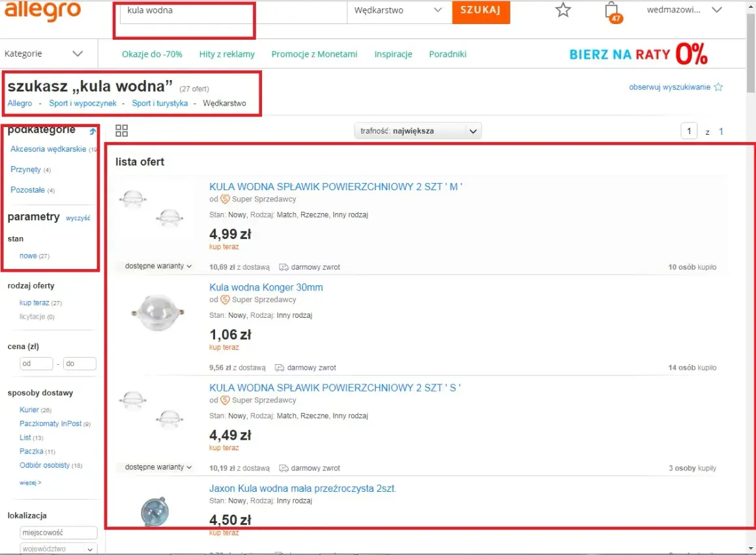
Task: Switch to grid view icon
Action: pos(121,130)
